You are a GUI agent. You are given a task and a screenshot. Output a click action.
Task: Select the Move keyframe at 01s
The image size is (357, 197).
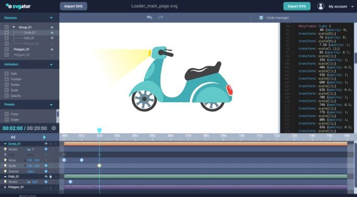pyautogui.click(x=82, y=160)
